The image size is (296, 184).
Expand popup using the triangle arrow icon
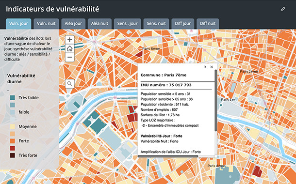pos(205,67)
